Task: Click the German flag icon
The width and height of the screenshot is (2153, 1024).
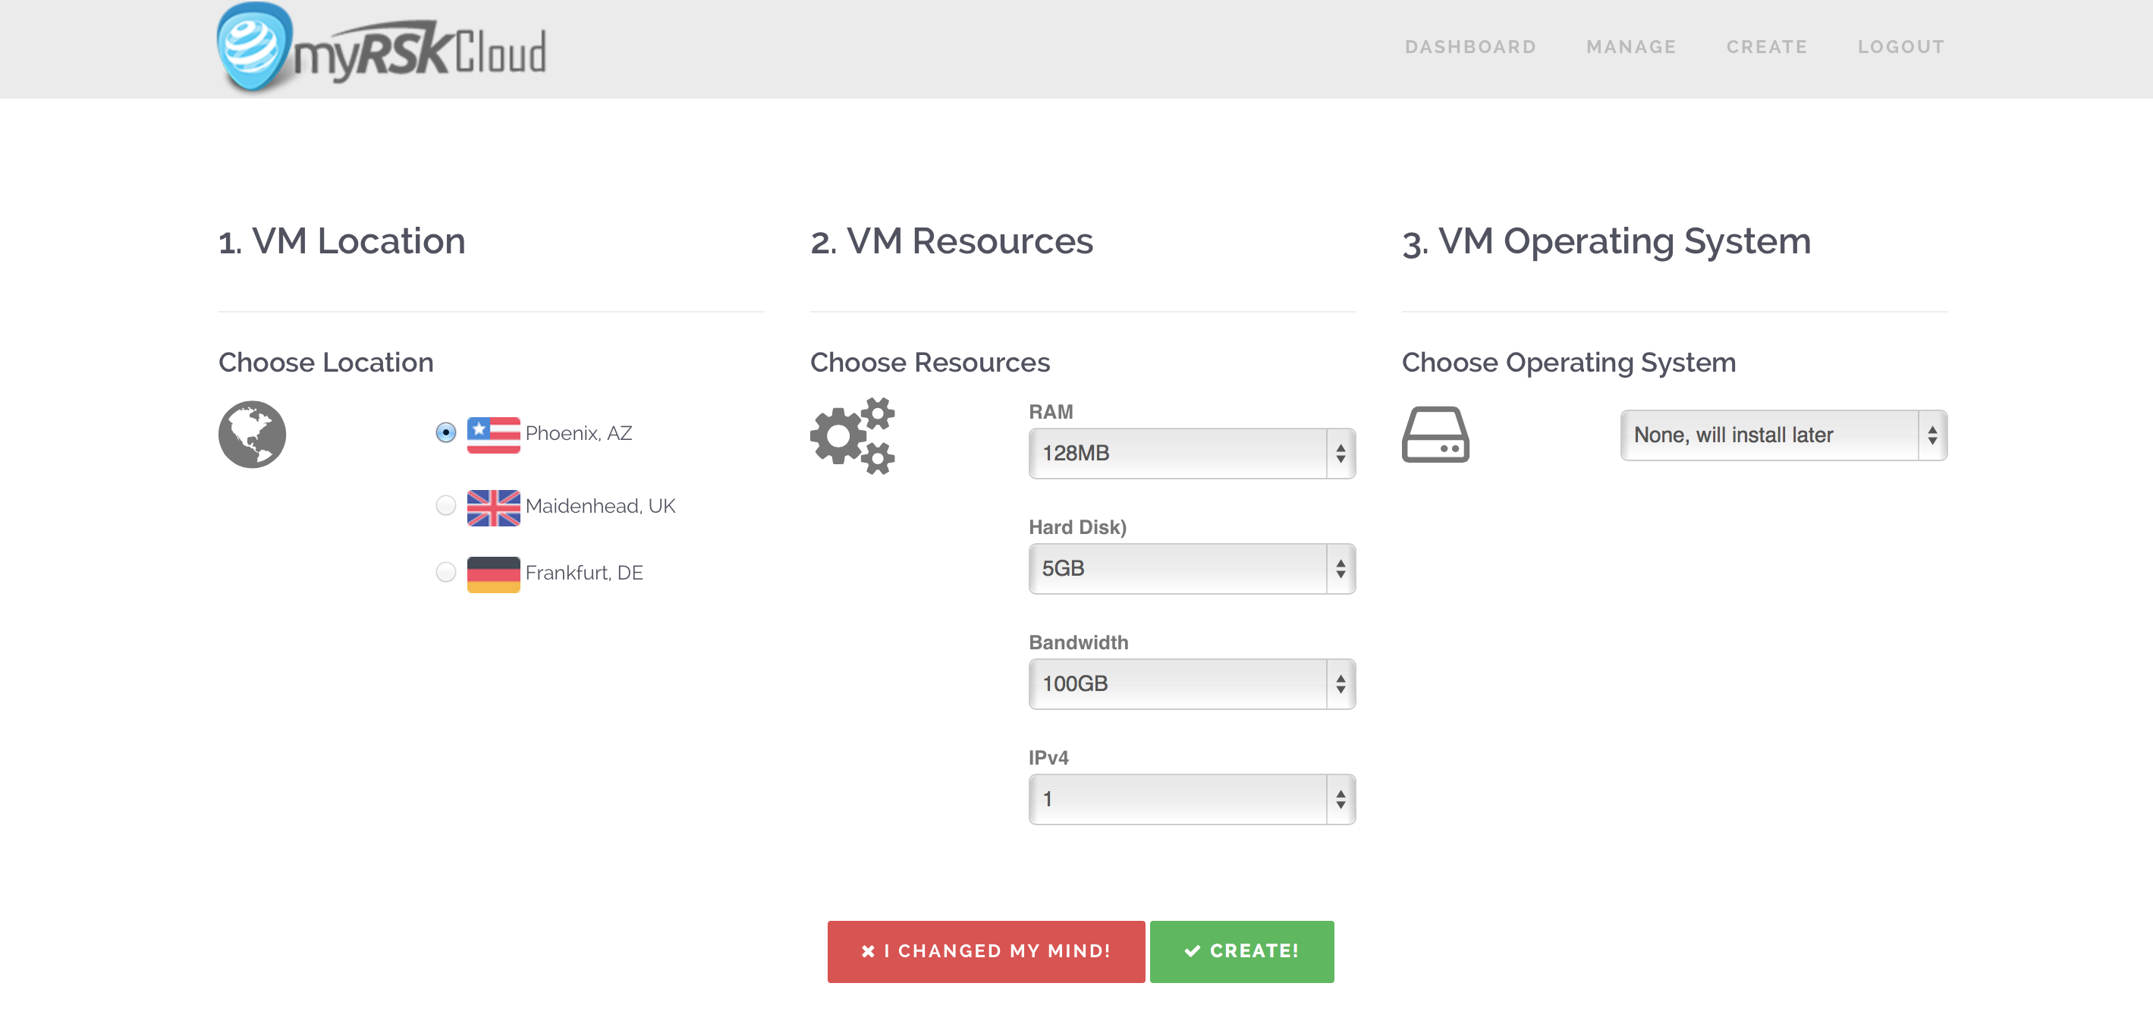Action: (493, 574)
